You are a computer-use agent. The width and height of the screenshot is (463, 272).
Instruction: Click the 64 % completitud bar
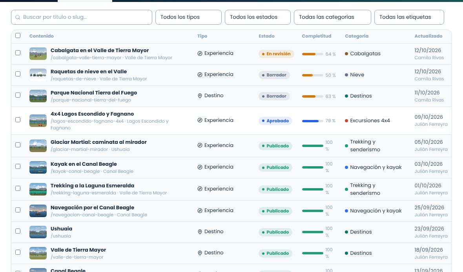pos(312,54)
